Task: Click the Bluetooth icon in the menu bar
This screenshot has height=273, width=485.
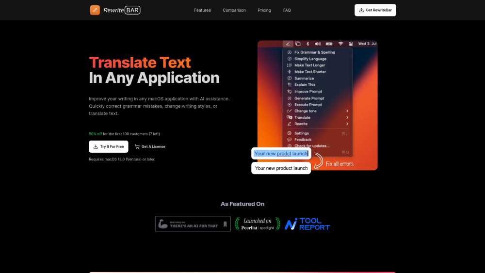Action: (307, 44)
